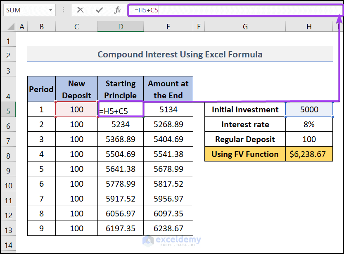Select column C header
Viewport: 344px width, 254px height.
coord(76,26)
